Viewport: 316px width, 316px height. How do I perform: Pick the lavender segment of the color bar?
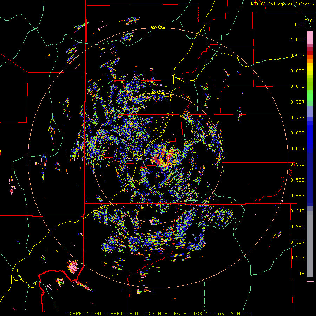pyautogui.click(x=310, y=112)
